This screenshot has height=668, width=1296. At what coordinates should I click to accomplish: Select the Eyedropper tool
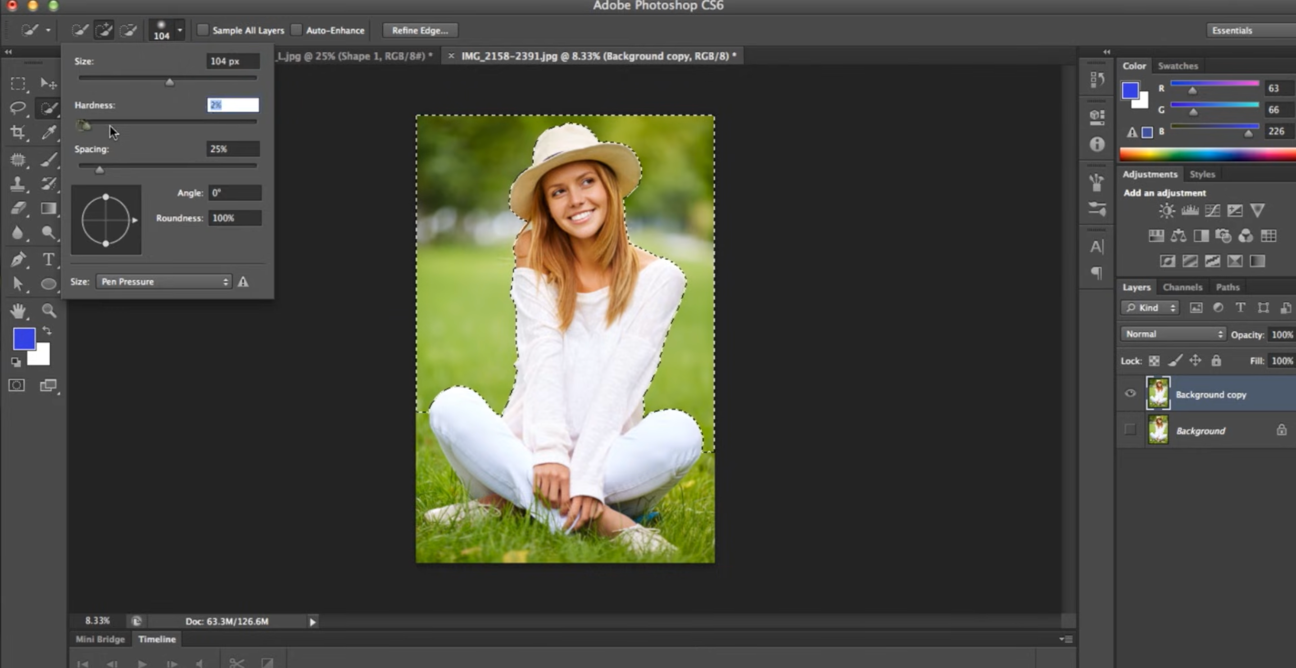point(48,132)
